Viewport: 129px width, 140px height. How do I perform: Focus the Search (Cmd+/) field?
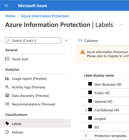[x=33, y=41]
